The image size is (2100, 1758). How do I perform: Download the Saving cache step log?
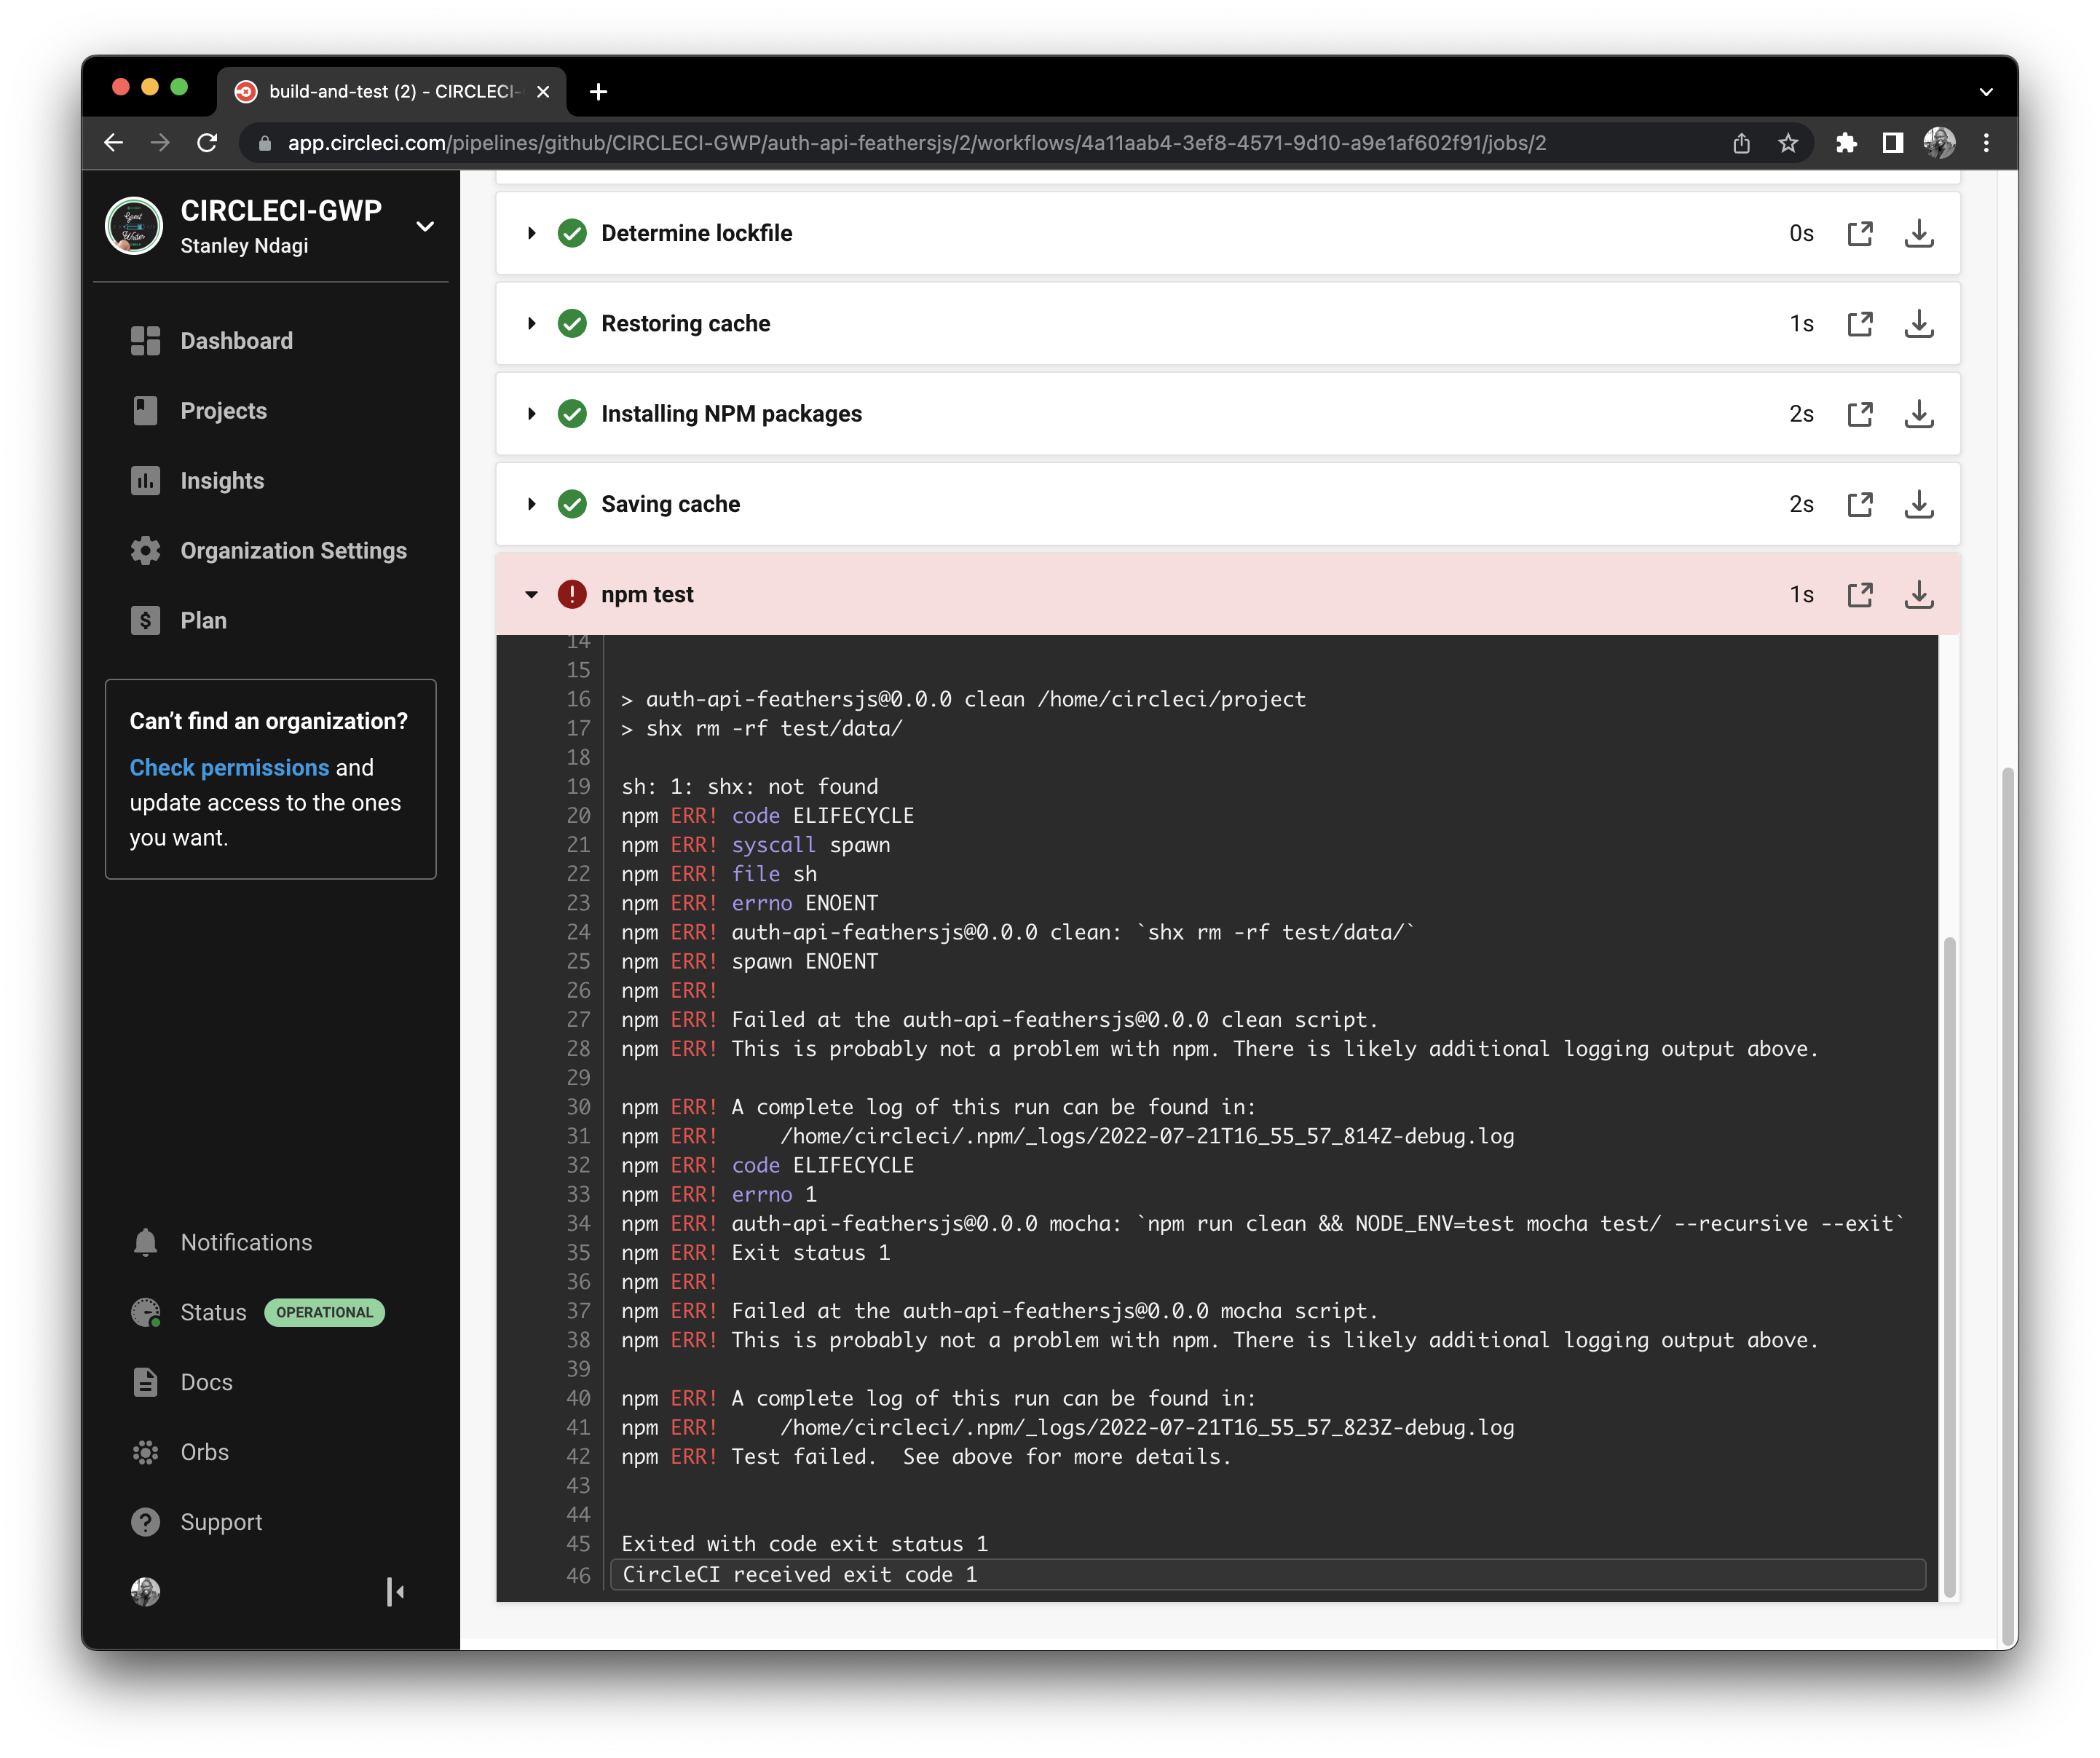point(1917,504)
